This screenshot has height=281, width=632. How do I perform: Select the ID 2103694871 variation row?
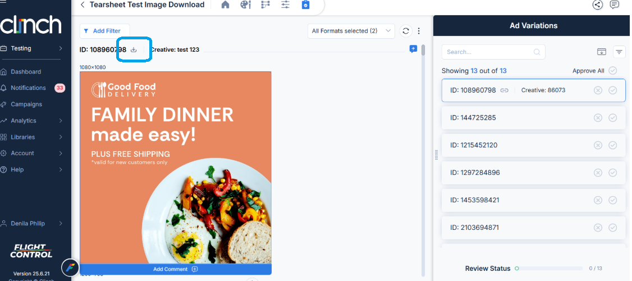(533, 228)
